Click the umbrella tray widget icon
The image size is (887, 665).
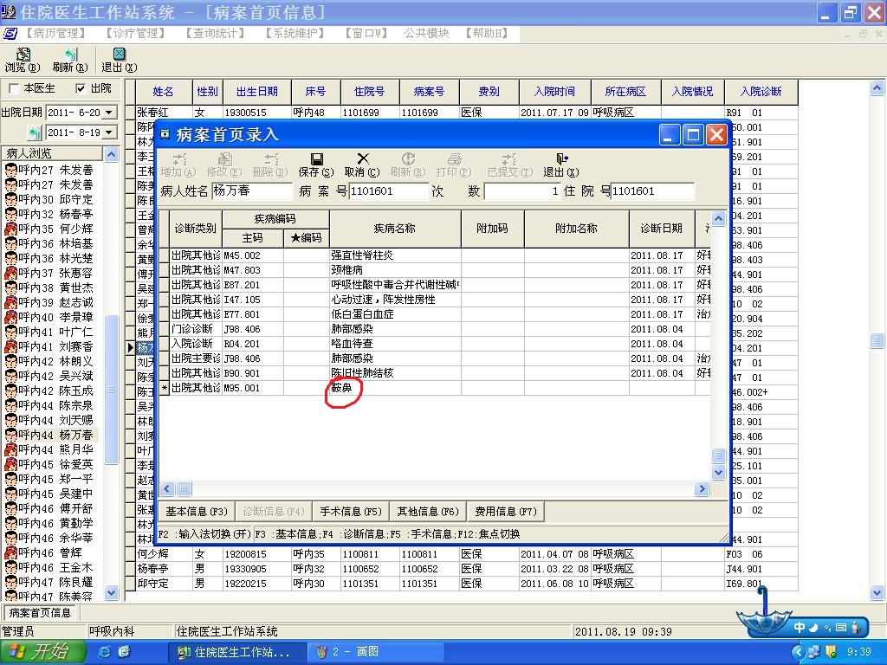pos(762,614)
